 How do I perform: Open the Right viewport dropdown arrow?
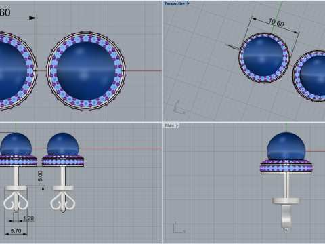(177, 125)
